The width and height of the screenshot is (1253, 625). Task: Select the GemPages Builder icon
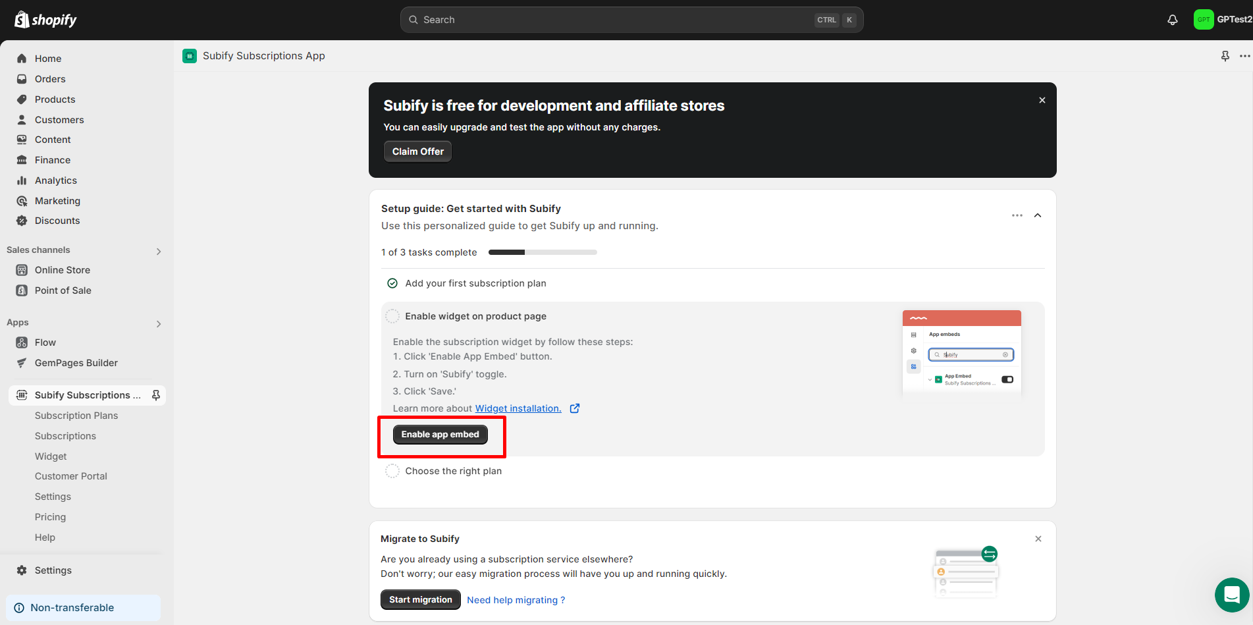(x=22, y=362)
